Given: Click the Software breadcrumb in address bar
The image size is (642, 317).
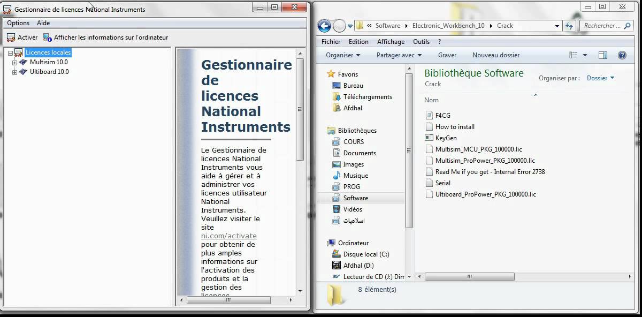Looking at the screenshot, I should [x=388, y=26].
